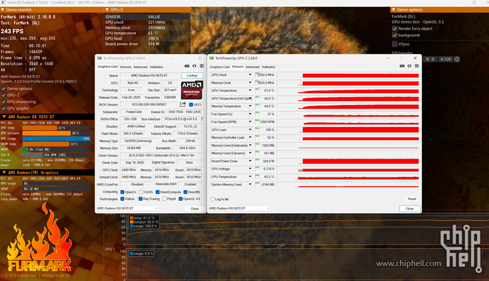Click FurMark icon in main title bar
The width and height of the screenshot is (489, 281).
point(3,2)
